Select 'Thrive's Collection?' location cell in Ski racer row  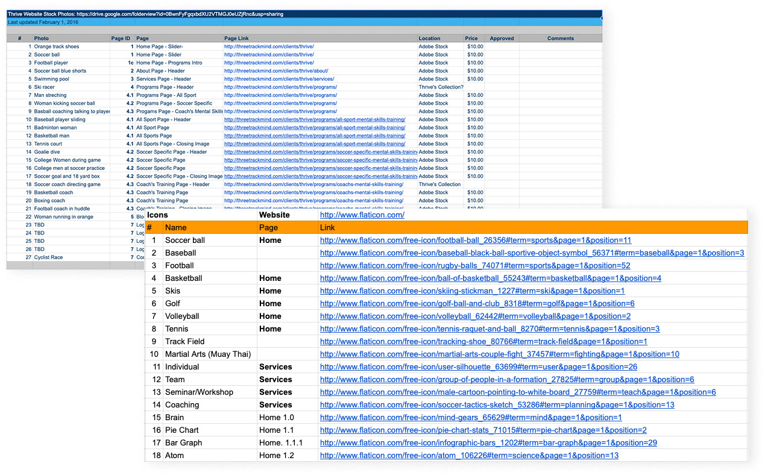(x=441, y=87)
